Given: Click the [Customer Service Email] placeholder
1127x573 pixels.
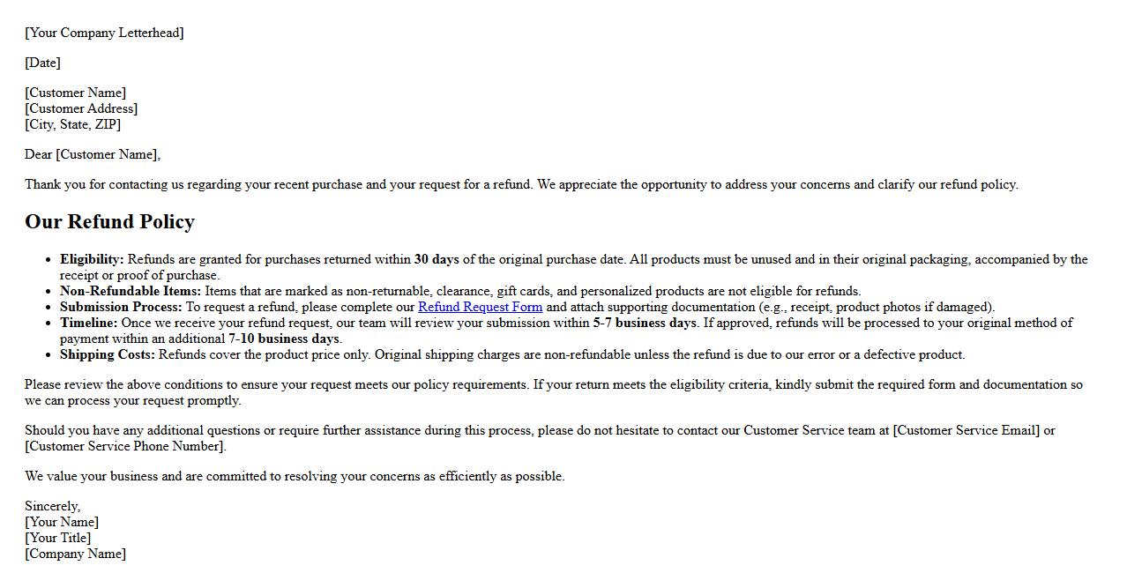Looking at the screenshot, I should [967, 430].
